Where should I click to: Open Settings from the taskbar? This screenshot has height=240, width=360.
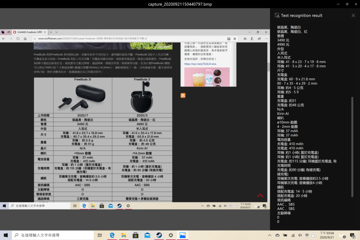point(171,235)
